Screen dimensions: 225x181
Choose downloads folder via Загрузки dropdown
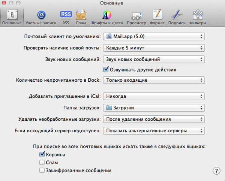(154, 108)
